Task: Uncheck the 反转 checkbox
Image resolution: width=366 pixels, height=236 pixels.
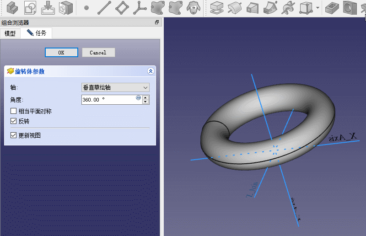Action: tap(13, 121)
